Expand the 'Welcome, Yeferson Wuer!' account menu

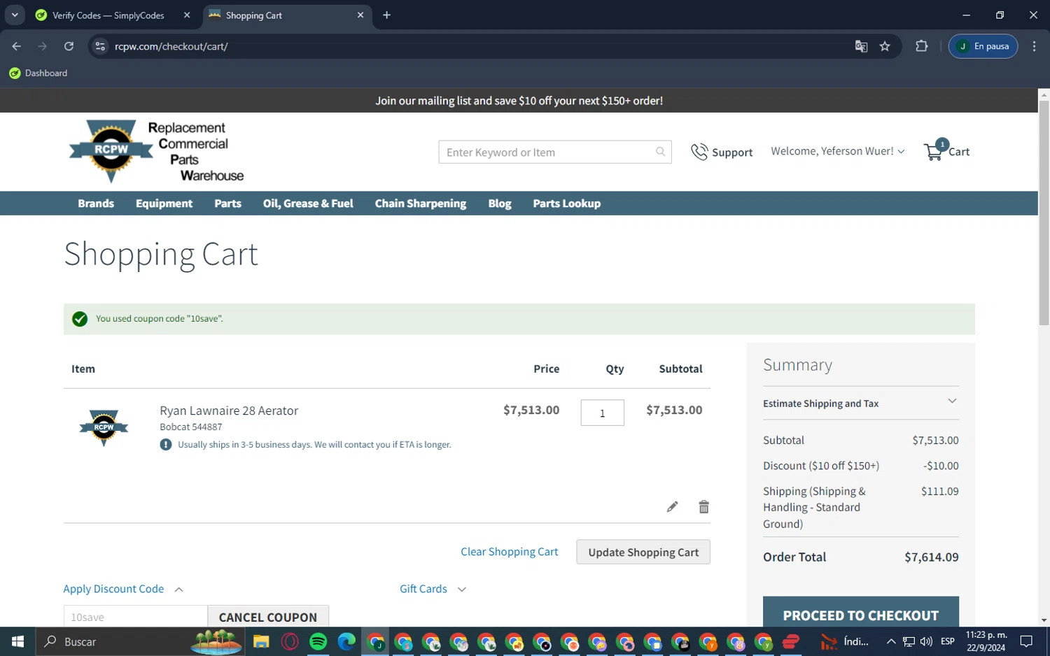point(838,151)
